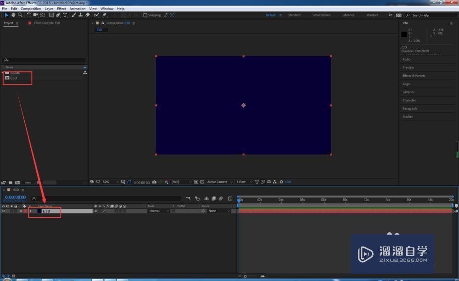Select the Brush tool
Viewport: 459px width, 281px height.
(x=74, y=15)
